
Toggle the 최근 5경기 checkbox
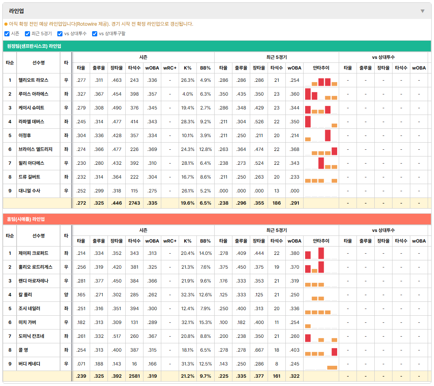[27, 34]
